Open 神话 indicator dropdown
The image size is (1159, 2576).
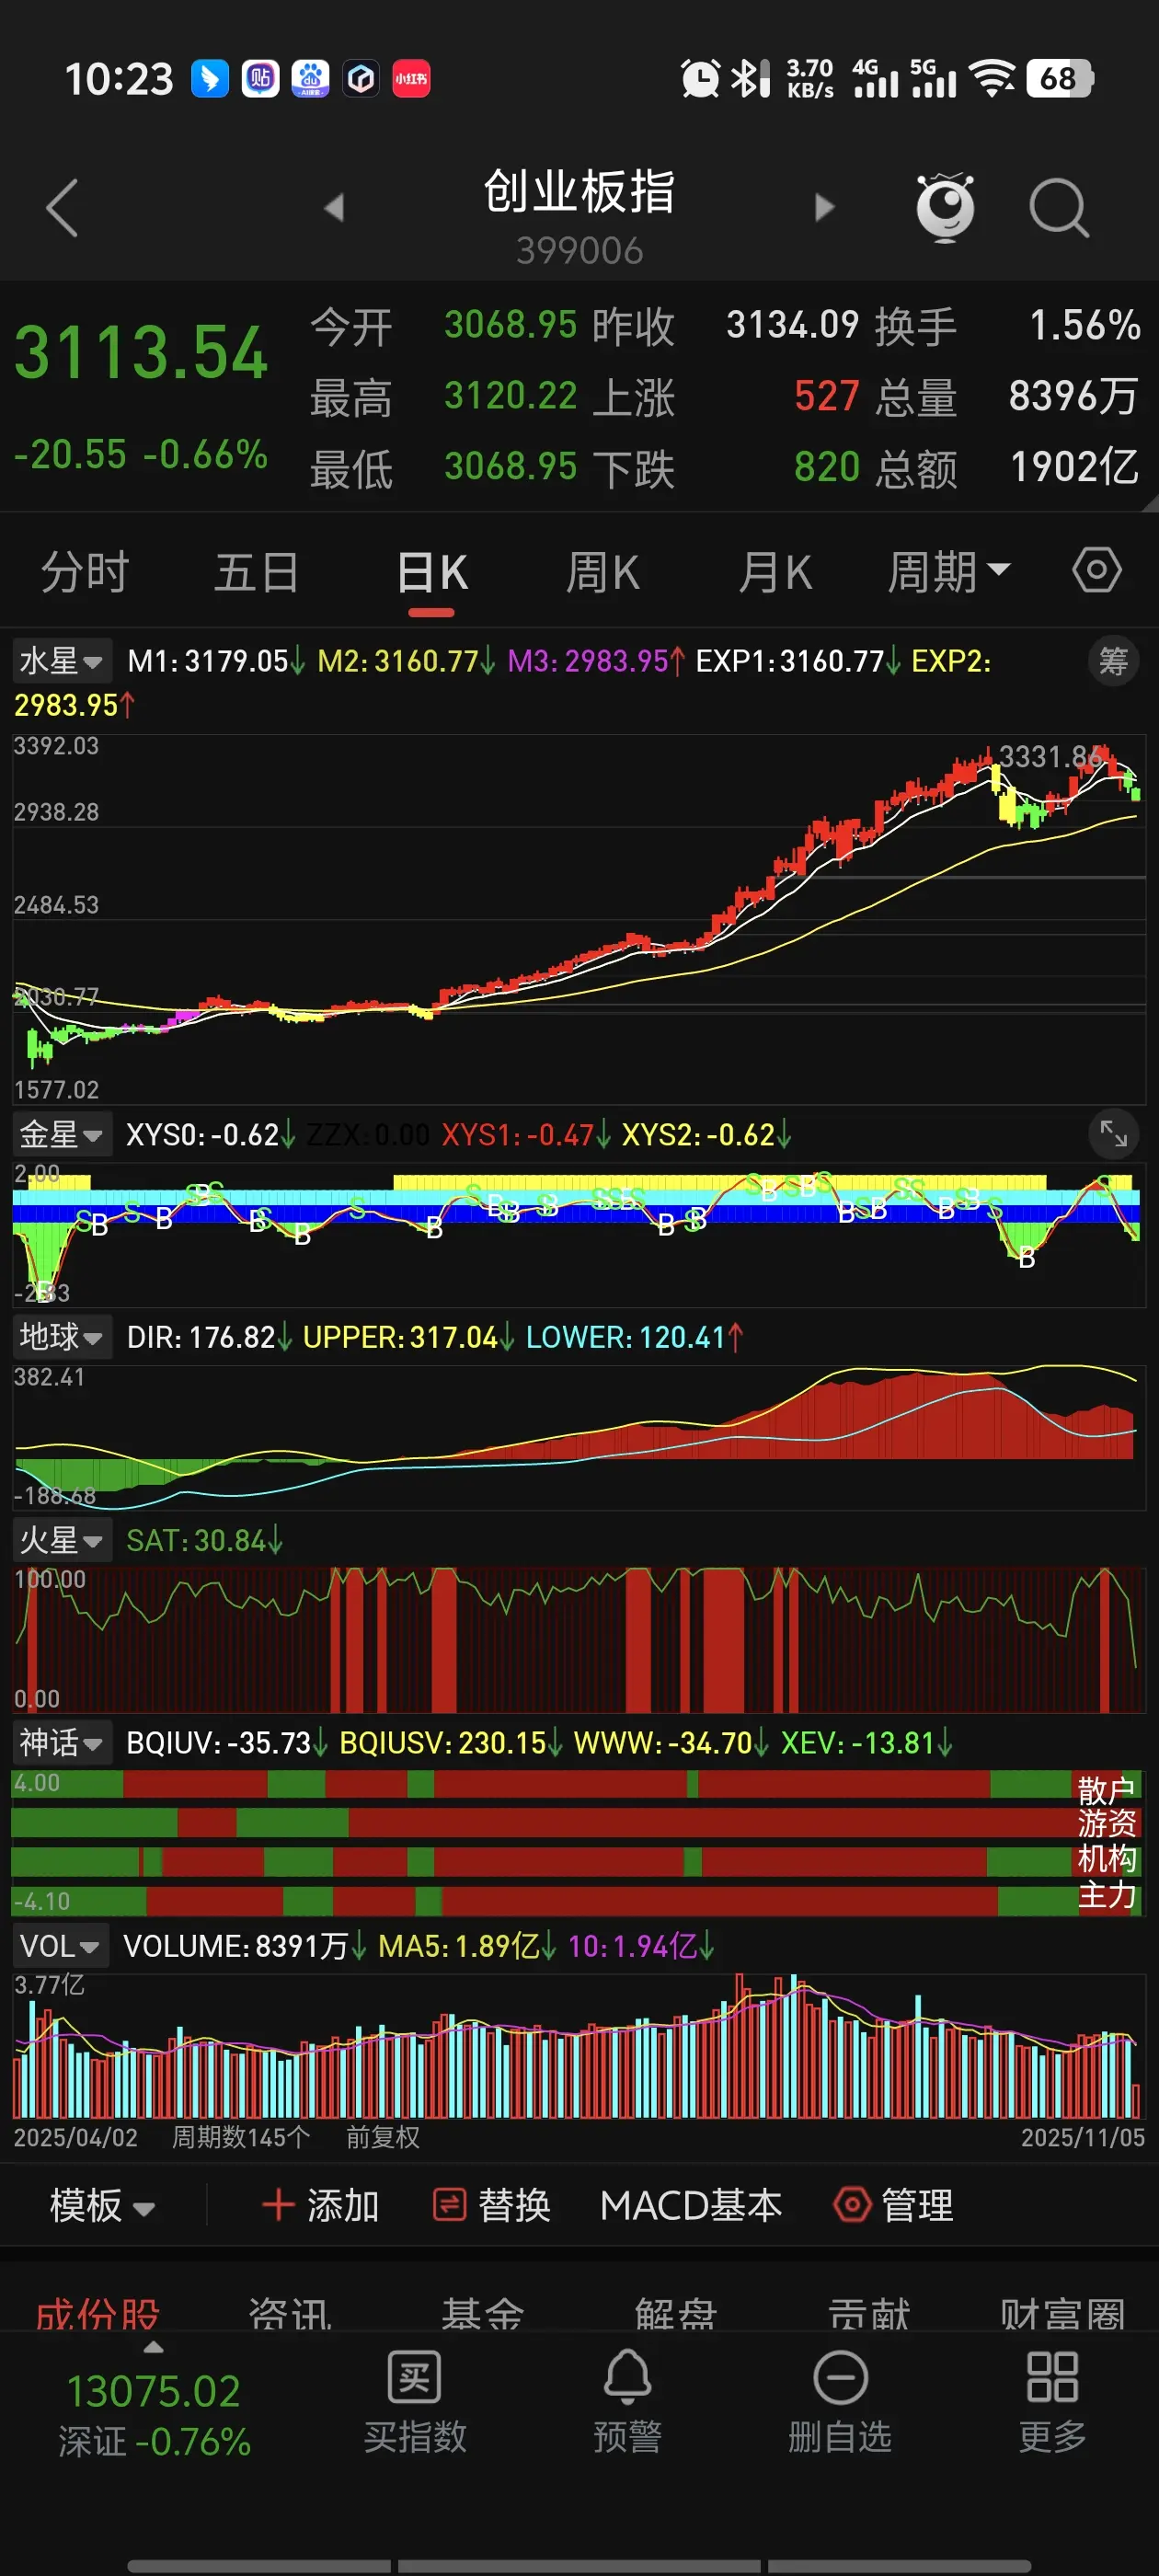coord(61,1743)
